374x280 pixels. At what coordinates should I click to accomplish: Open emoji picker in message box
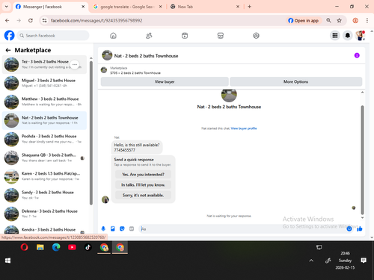pyautogui.click(x=349, y=228)
